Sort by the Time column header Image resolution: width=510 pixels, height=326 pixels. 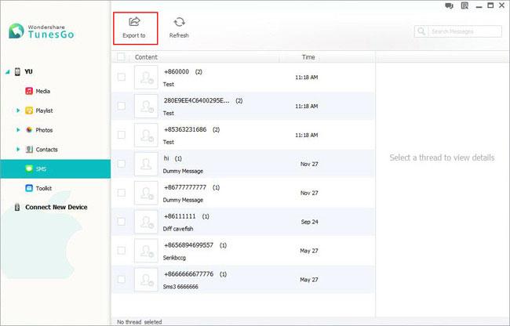point(308,57)
